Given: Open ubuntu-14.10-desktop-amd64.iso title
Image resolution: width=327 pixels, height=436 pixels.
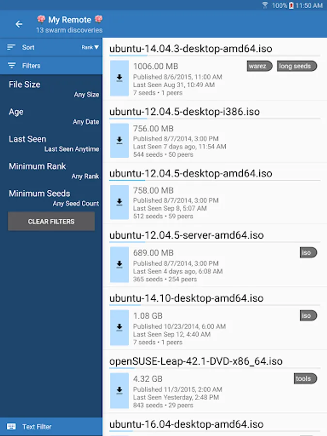Looking at the screenshot, I should [x=187, y=298].
